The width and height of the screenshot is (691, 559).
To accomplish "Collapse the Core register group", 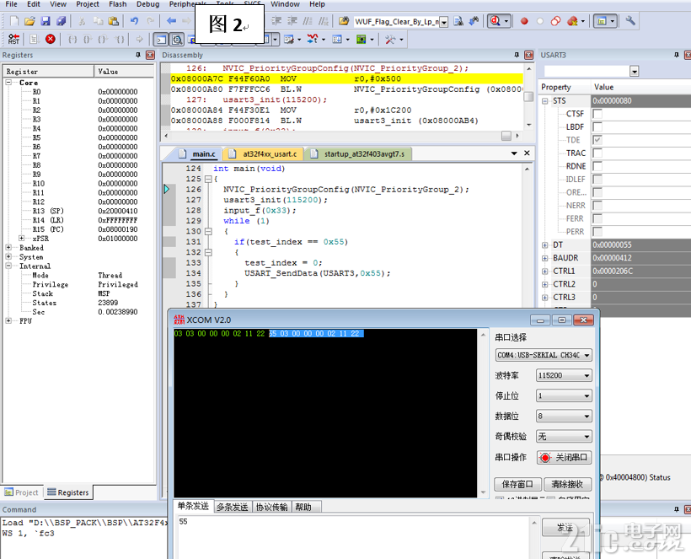I will 8,83.
